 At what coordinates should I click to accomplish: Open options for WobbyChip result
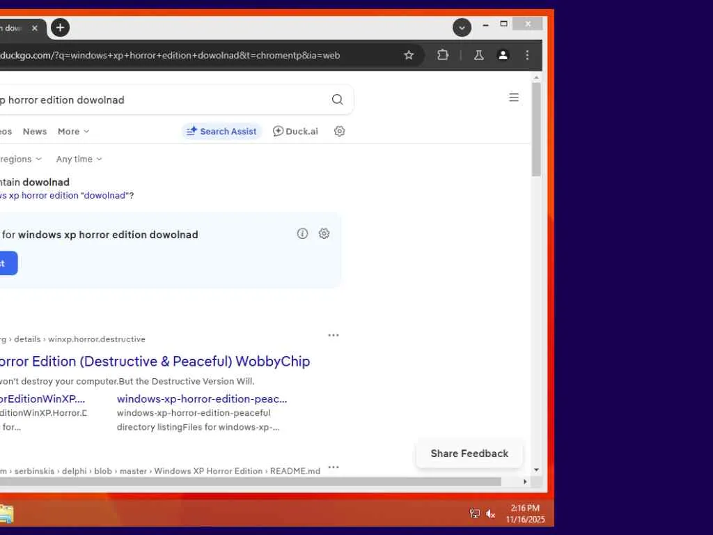pyautogui.click(x=334, y=335)
